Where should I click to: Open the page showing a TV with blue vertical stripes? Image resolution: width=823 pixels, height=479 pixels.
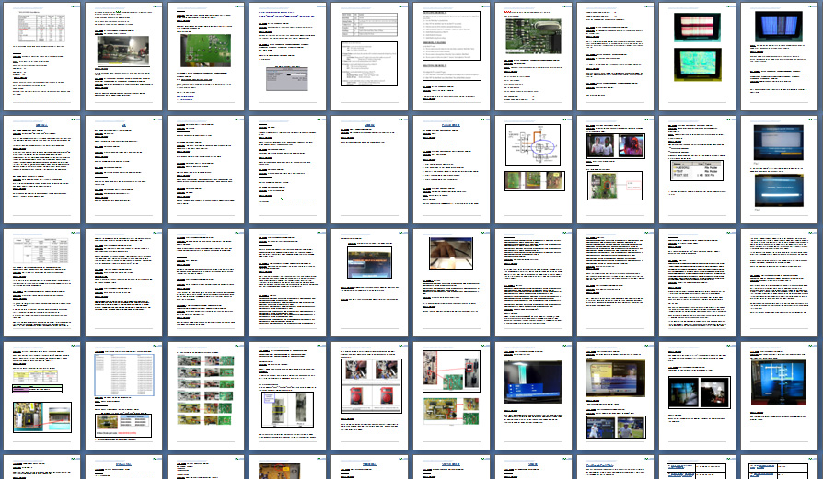tap(779, 57)
